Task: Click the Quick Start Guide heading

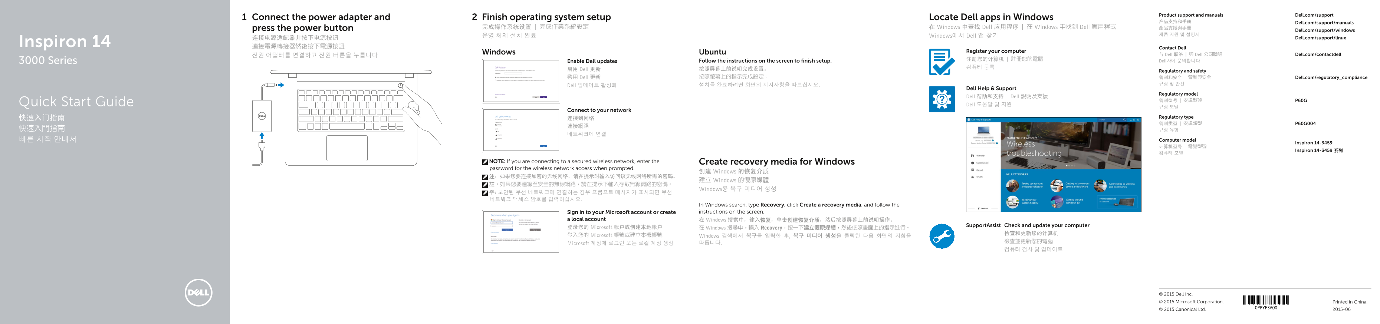Action: point(76,102)
